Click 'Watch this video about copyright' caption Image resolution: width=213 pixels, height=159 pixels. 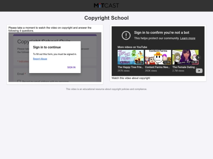point(131,78)
